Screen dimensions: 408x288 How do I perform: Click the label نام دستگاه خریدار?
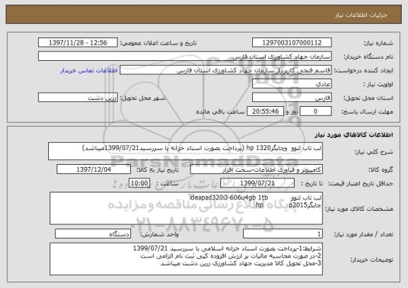tap(368, 57)
